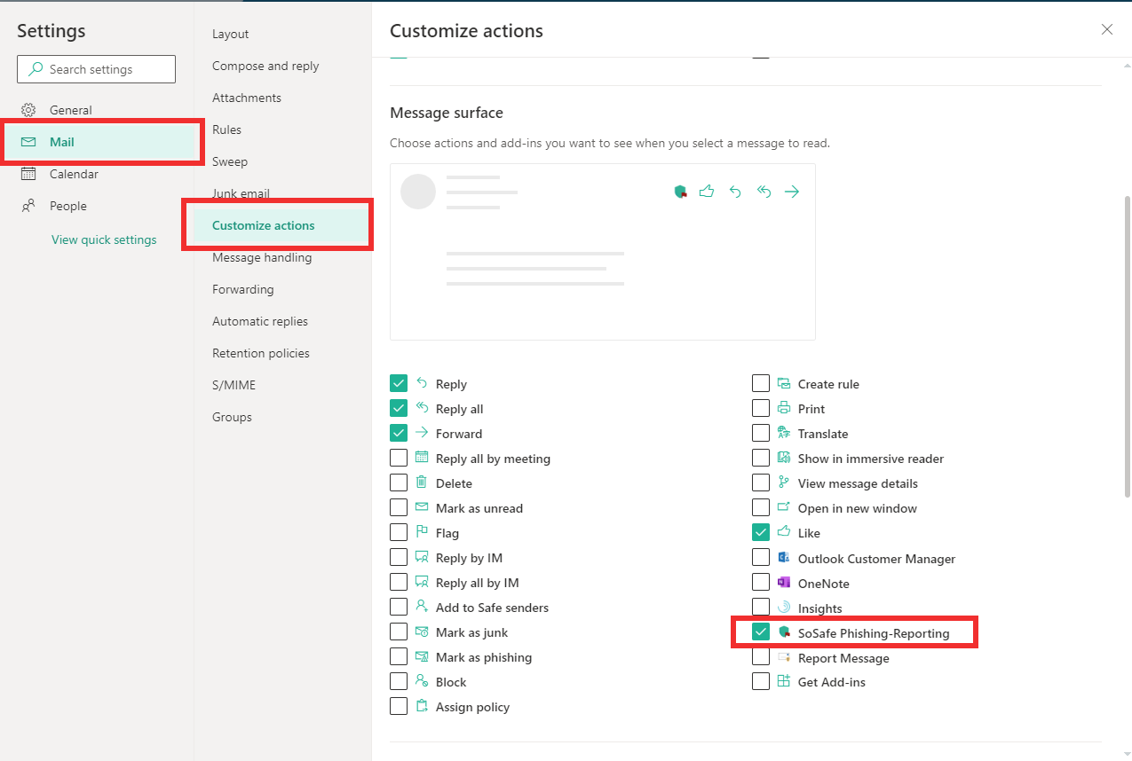This screenshot has height=761, width=1132.
Task: Check the Show in immersive reader option
Action: [761, 458]
